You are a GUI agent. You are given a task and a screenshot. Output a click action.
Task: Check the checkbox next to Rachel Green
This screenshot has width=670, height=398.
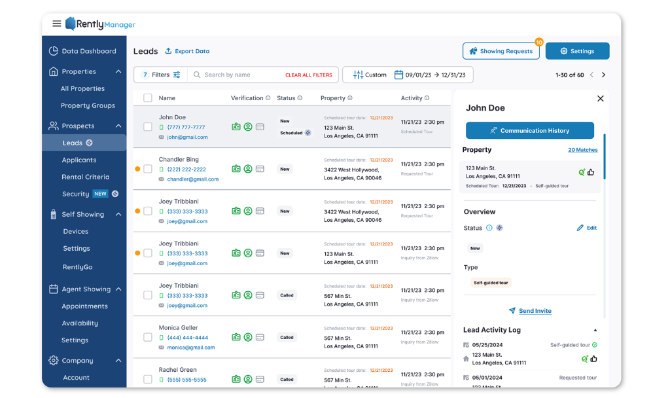click(148, 378)
